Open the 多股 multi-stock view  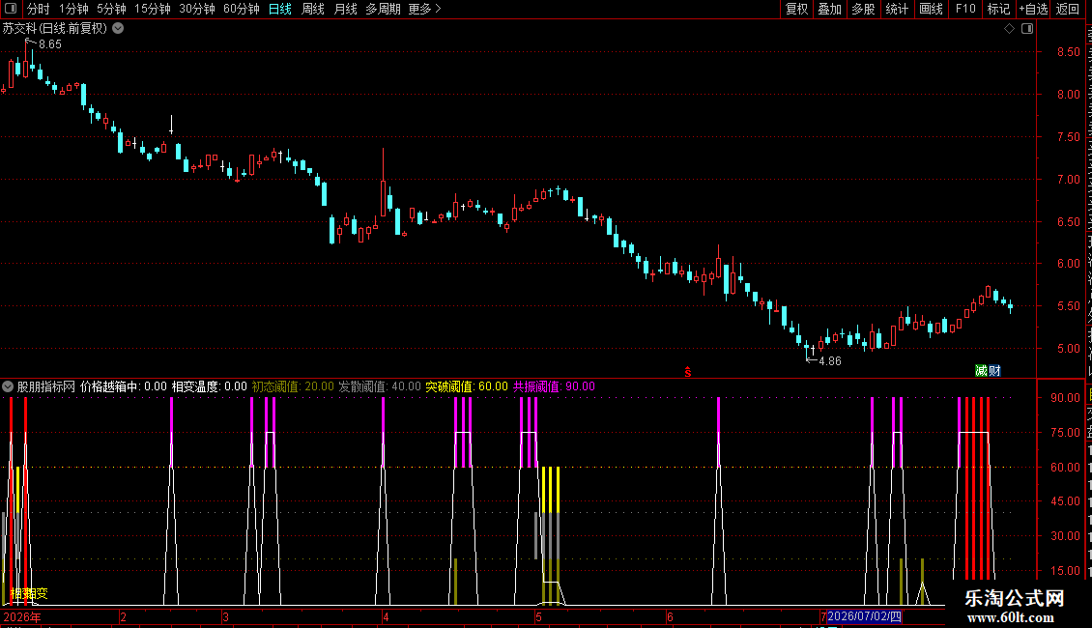click(x=863, y=9)
